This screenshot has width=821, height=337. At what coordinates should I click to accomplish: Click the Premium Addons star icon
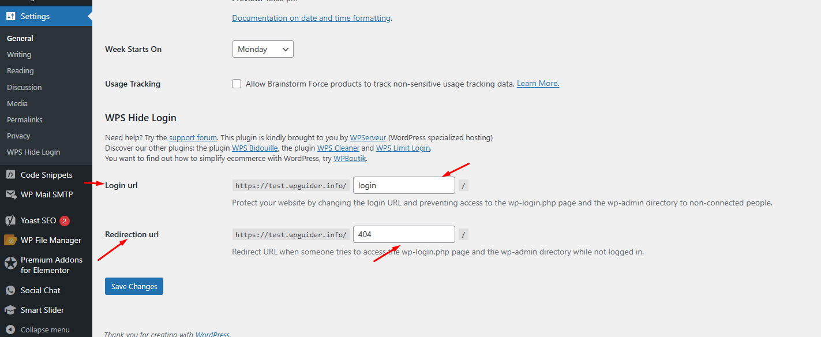tap(10, 263)
